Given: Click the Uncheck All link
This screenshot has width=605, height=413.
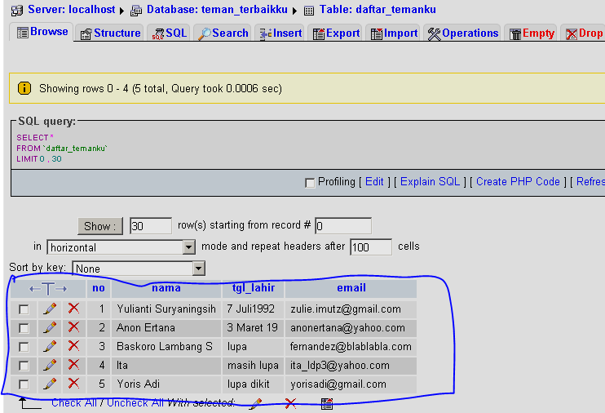Looking at the screenshot, I should pyautogui.click(x=135, y=402).
